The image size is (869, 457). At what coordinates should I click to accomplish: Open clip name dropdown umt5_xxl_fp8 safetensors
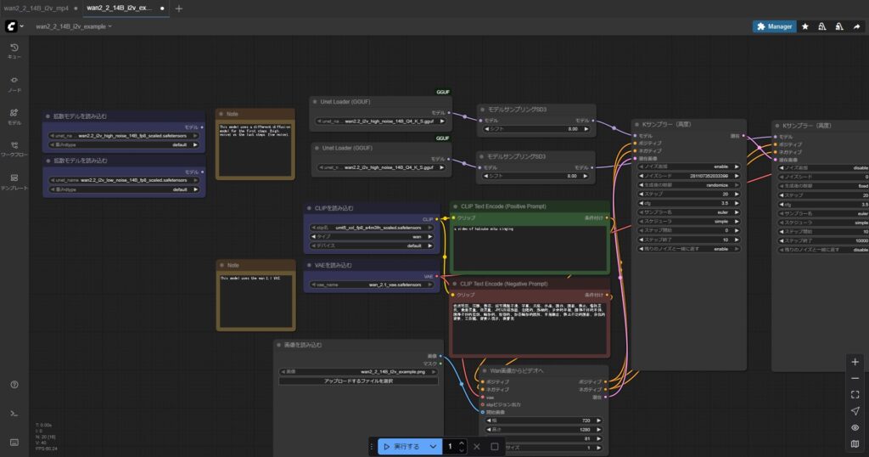click(372, 228)
